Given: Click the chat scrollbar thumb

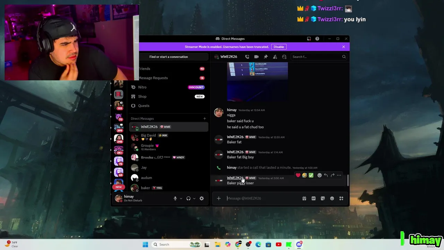Looking at the screenshot, I should (x=348, y=180).
